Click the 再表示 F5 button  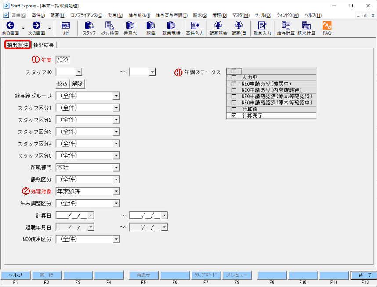pos(144,275)
